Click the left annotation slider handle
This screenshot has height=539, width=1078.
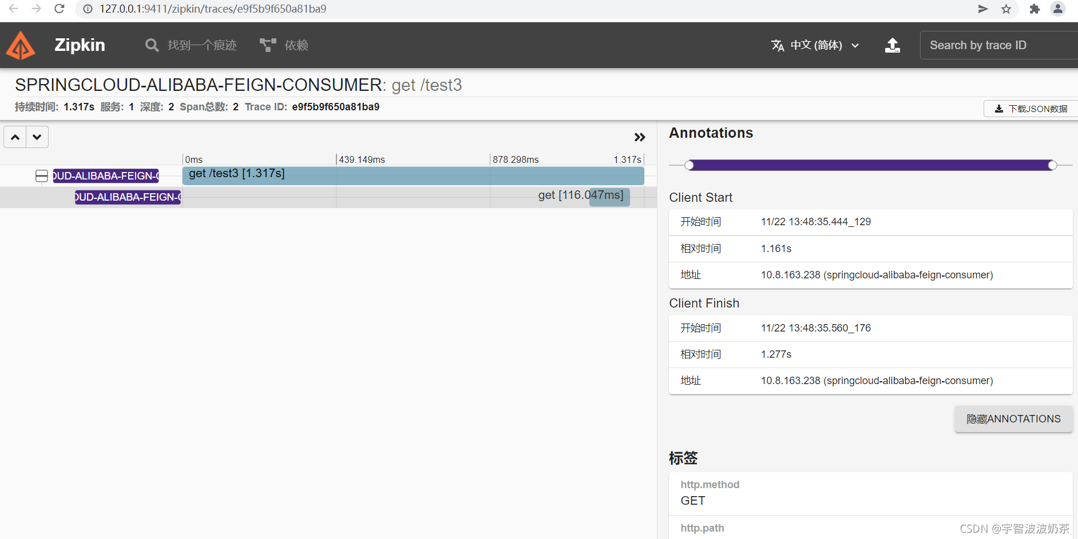pos(689,165)
